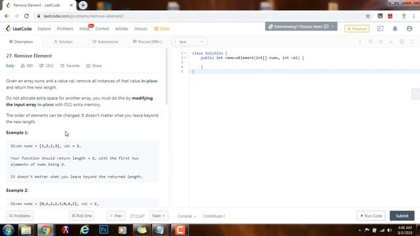Image resolution: width=420 pixels, height=236 pixels.
Task: Click the address bar URL
Action: pos(83,16)
